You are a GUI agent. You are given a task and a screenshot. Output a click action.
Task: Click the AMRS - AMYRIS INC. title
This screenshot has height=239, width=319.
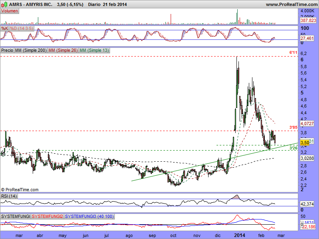tap(31, 4)
